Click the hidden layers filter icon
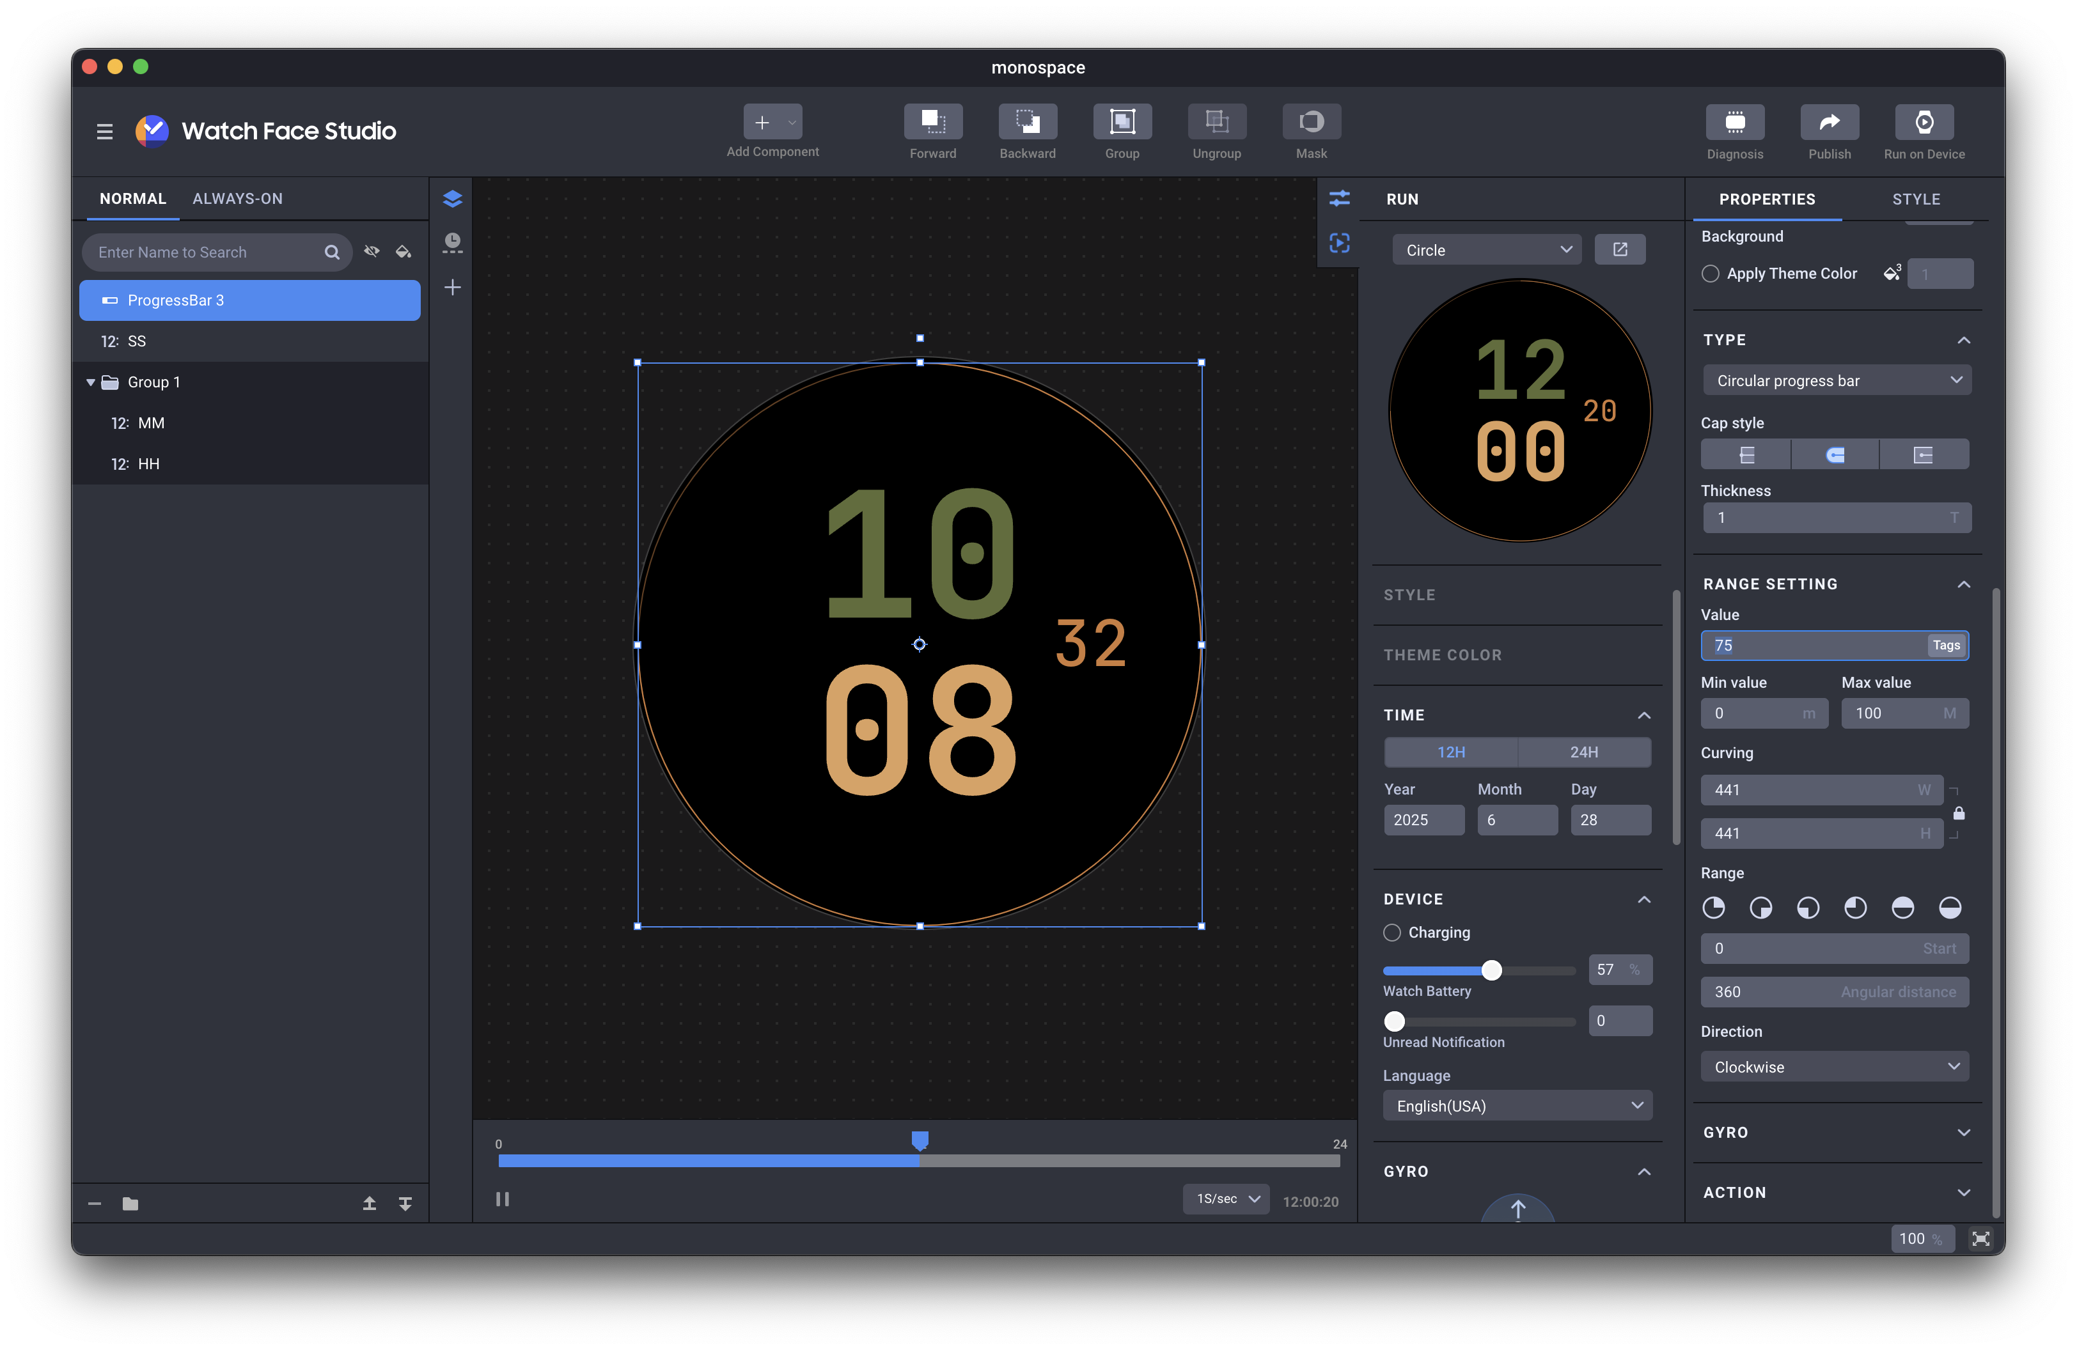 372,252
